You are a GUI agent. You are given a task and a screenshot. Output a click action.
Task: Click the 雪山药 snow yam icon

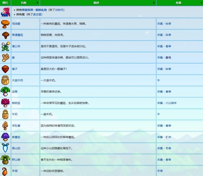coord(5,148)
